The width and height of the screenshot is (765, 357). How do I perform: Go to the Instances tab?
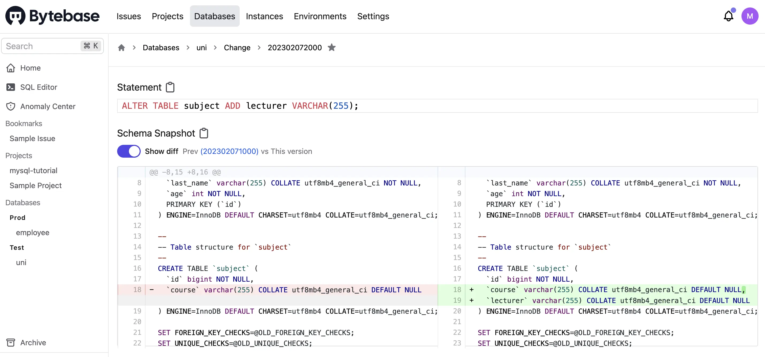coord(264,16)
